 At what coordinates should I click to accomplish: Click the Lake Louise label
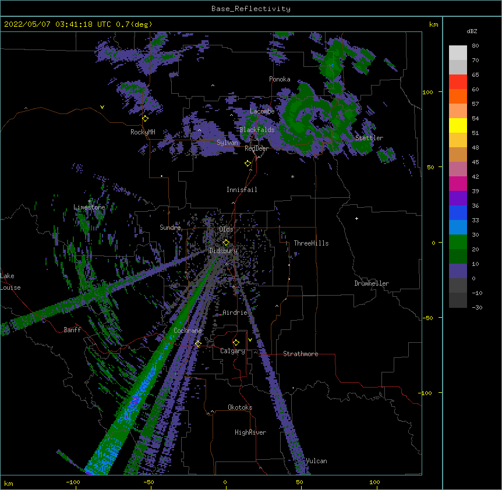pyautogui.click(x=10, y=282)
